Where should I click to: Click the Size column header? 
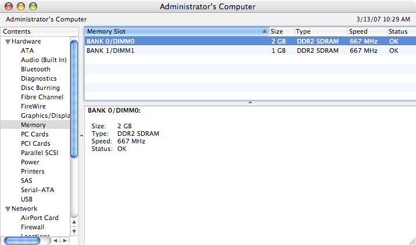281,31
